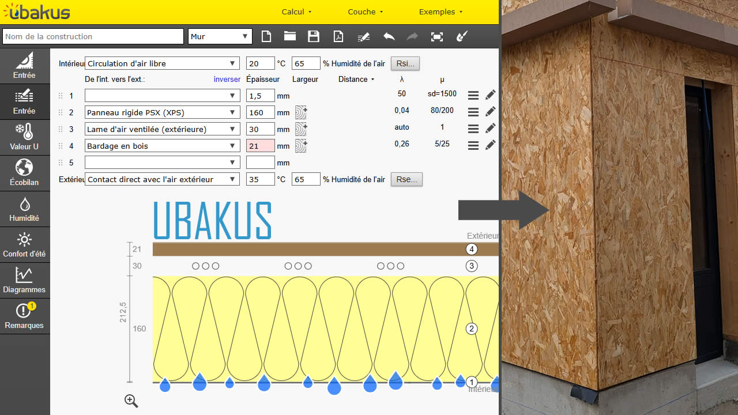Edit the Bardage en bois layer with pencil
Image resolution: width=738 pixels, height=415 pixels.
491,146
